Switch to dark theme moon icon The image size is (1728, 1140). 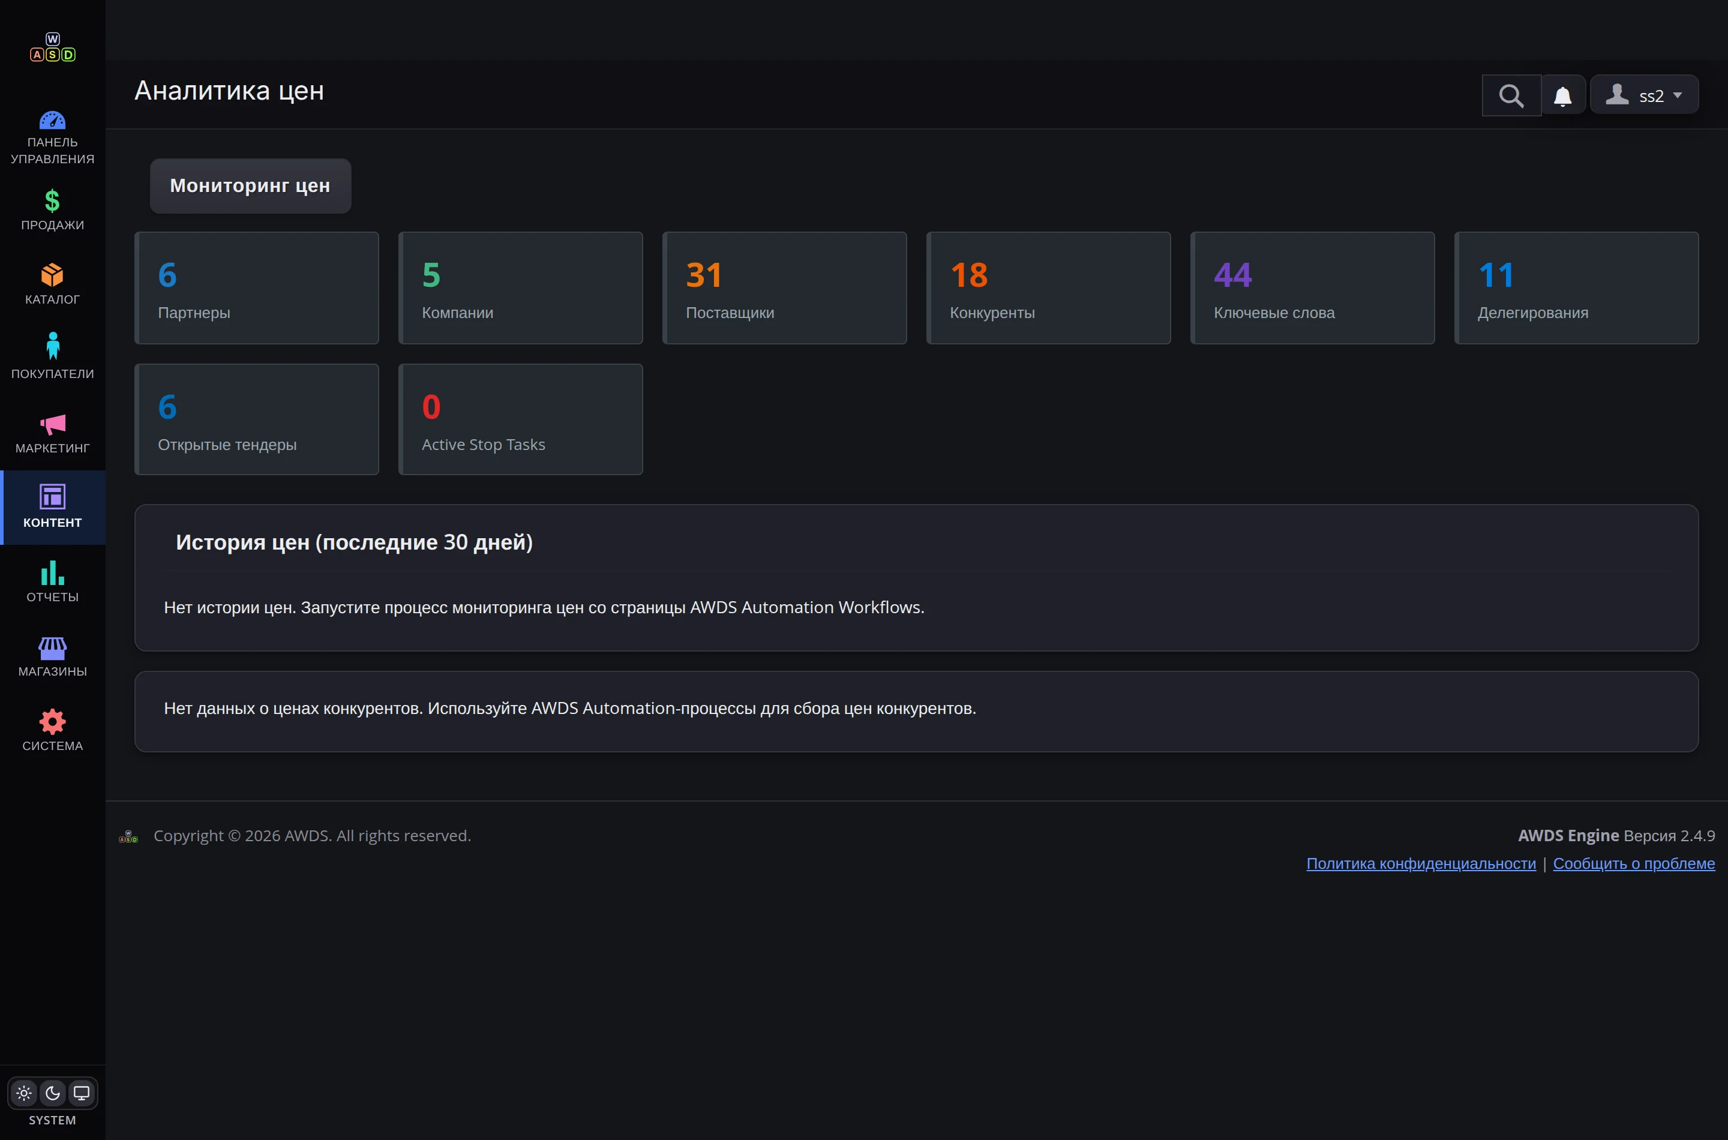pyautogui.click(x=52, y=1093)
